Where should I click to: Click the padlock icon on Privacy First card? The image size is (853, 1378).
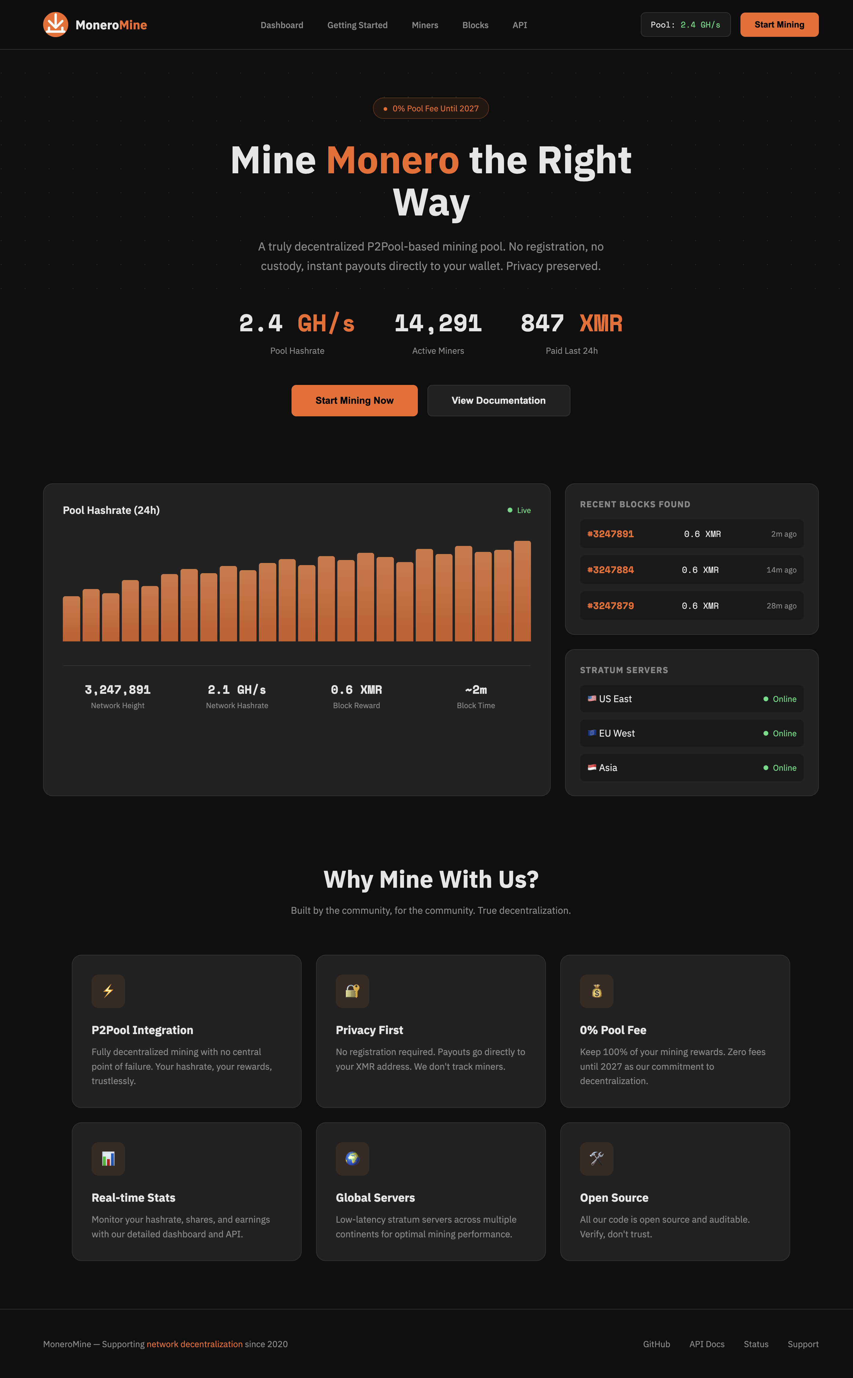[352, 991]
